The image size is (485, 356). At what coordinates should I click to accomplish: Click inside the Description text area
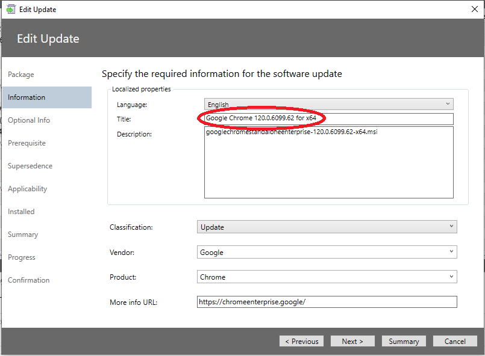click(329, 162)
